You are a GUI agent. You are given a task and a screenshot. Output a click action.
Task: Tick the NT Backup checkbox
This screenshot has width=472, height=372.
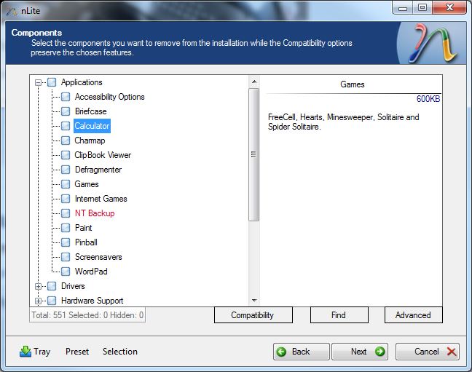(x=66, y=213)
